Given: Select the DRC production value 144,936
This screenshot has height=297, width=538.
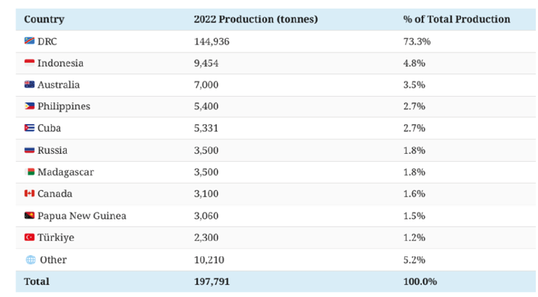Looking at the screenshot, I should click(212, 41).
